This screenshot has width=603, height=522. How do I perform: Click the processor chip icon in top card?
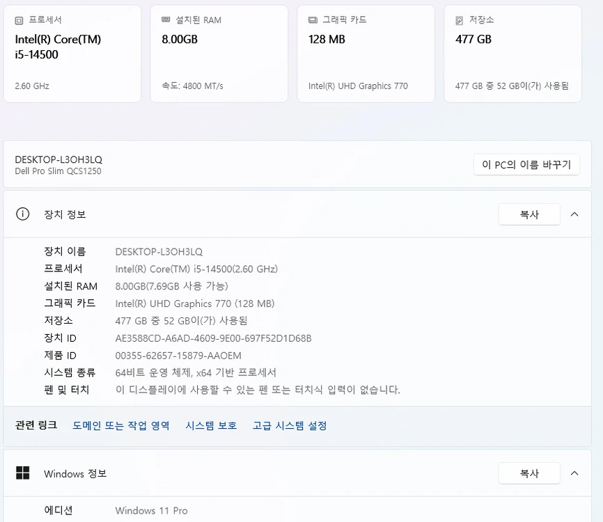point(19,20)
